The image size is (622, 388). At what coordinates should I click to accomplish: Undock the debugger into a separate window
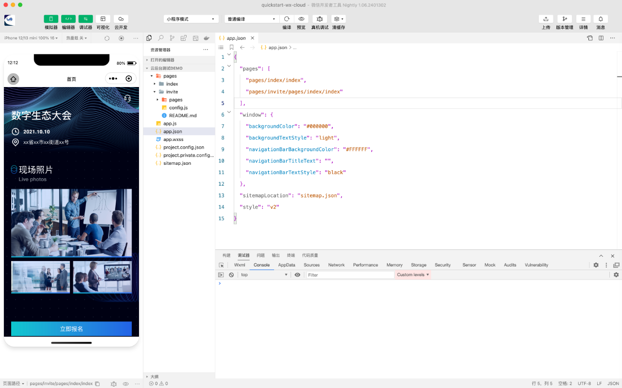(x=616, y=265)
